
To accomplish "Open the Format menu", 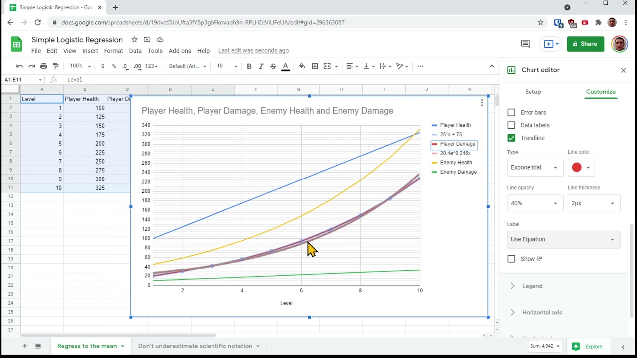I will click(x=113, y=51).
